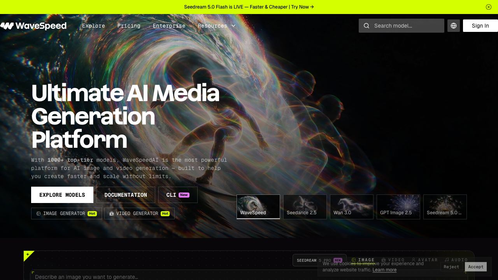Open the Seedream 5.0 Flash banner link
The width and height of the screenshot is (498, 280).
coord(249,7)
